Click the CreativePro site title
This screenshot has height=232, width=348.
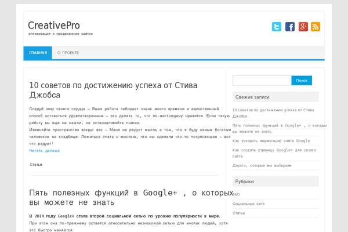pyautogui.click(x=54, y=26)
